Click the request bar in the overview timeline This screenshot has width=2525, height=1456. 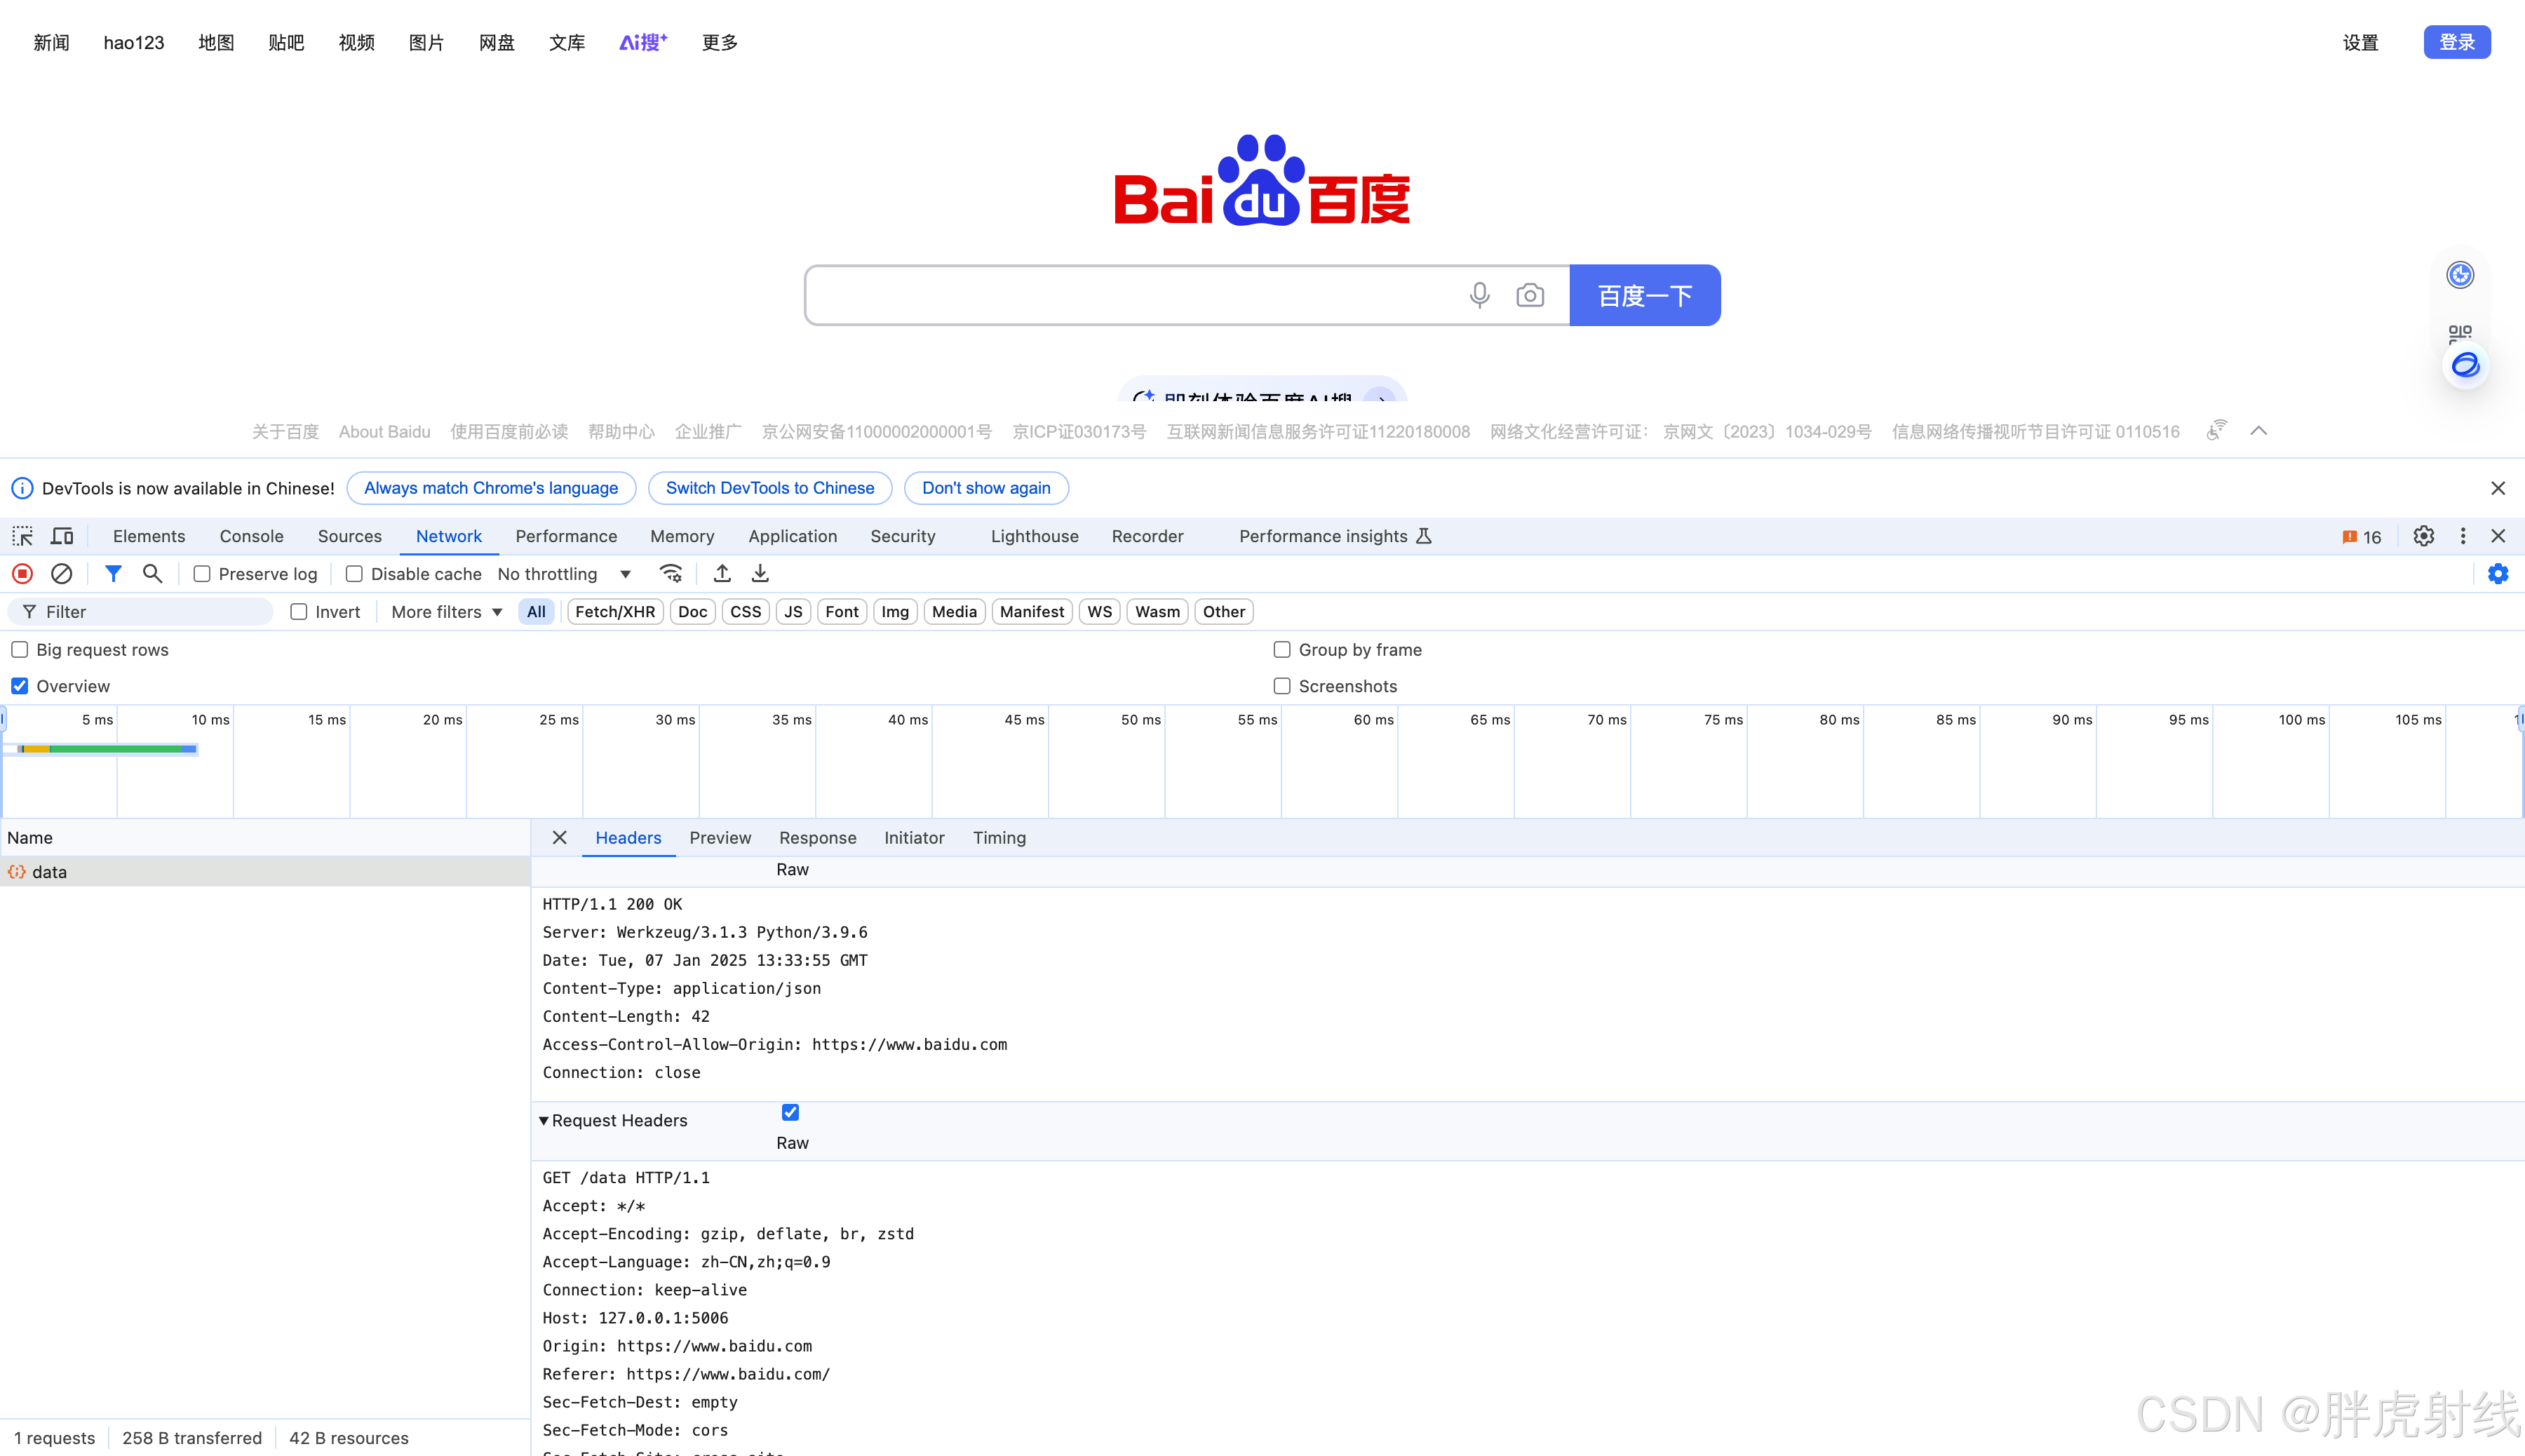(x=107, y=748)
